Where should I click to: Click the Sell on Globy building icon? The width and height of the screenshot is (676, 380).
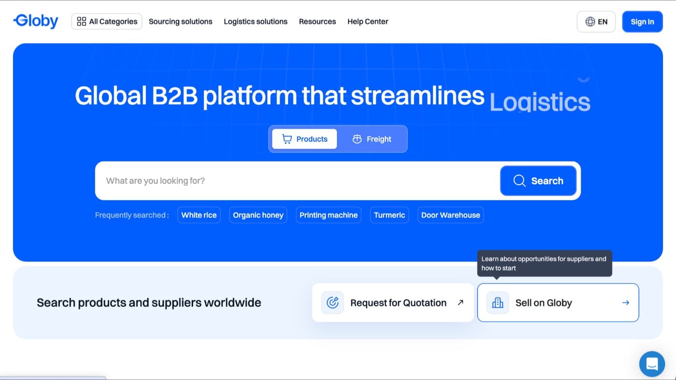[x=497, y=303]
